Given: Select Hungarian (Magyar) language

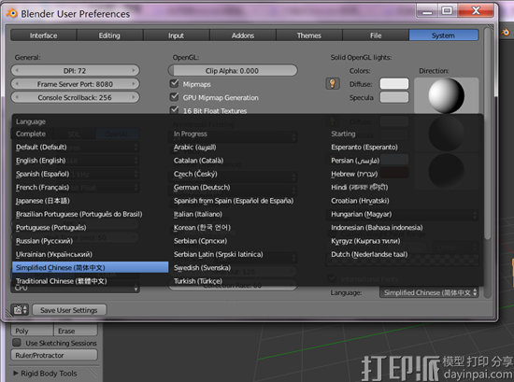Looking at the screenshot, I should pos(405,214).
